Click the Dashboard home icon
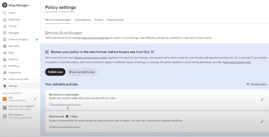 [5, 19]
